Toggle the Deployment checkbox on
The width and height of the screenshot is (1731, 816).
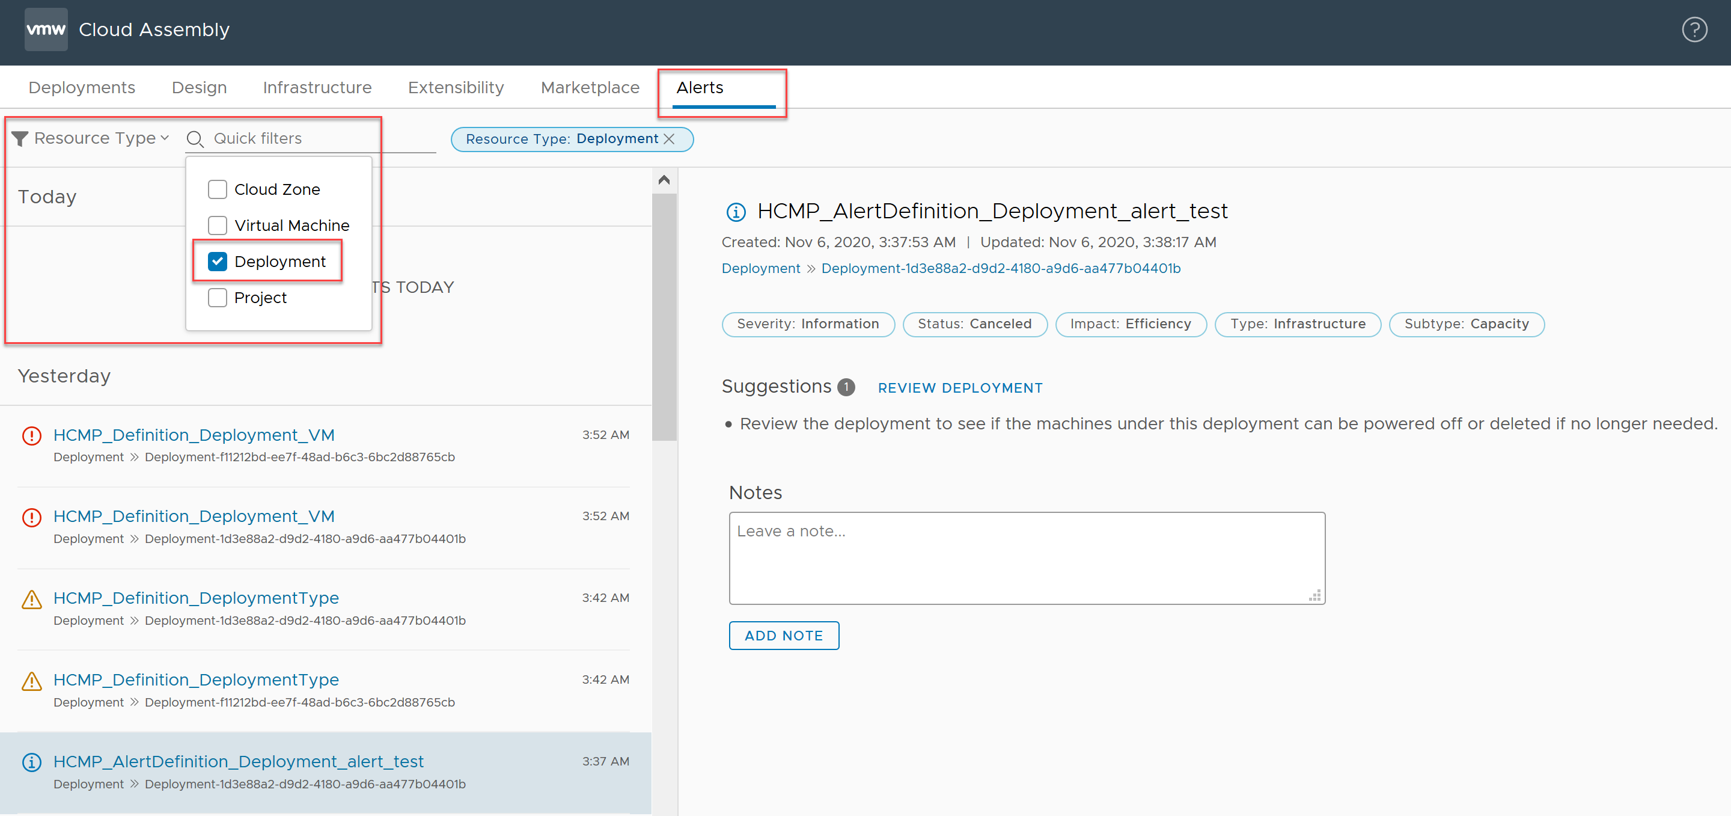click(216, 260)
